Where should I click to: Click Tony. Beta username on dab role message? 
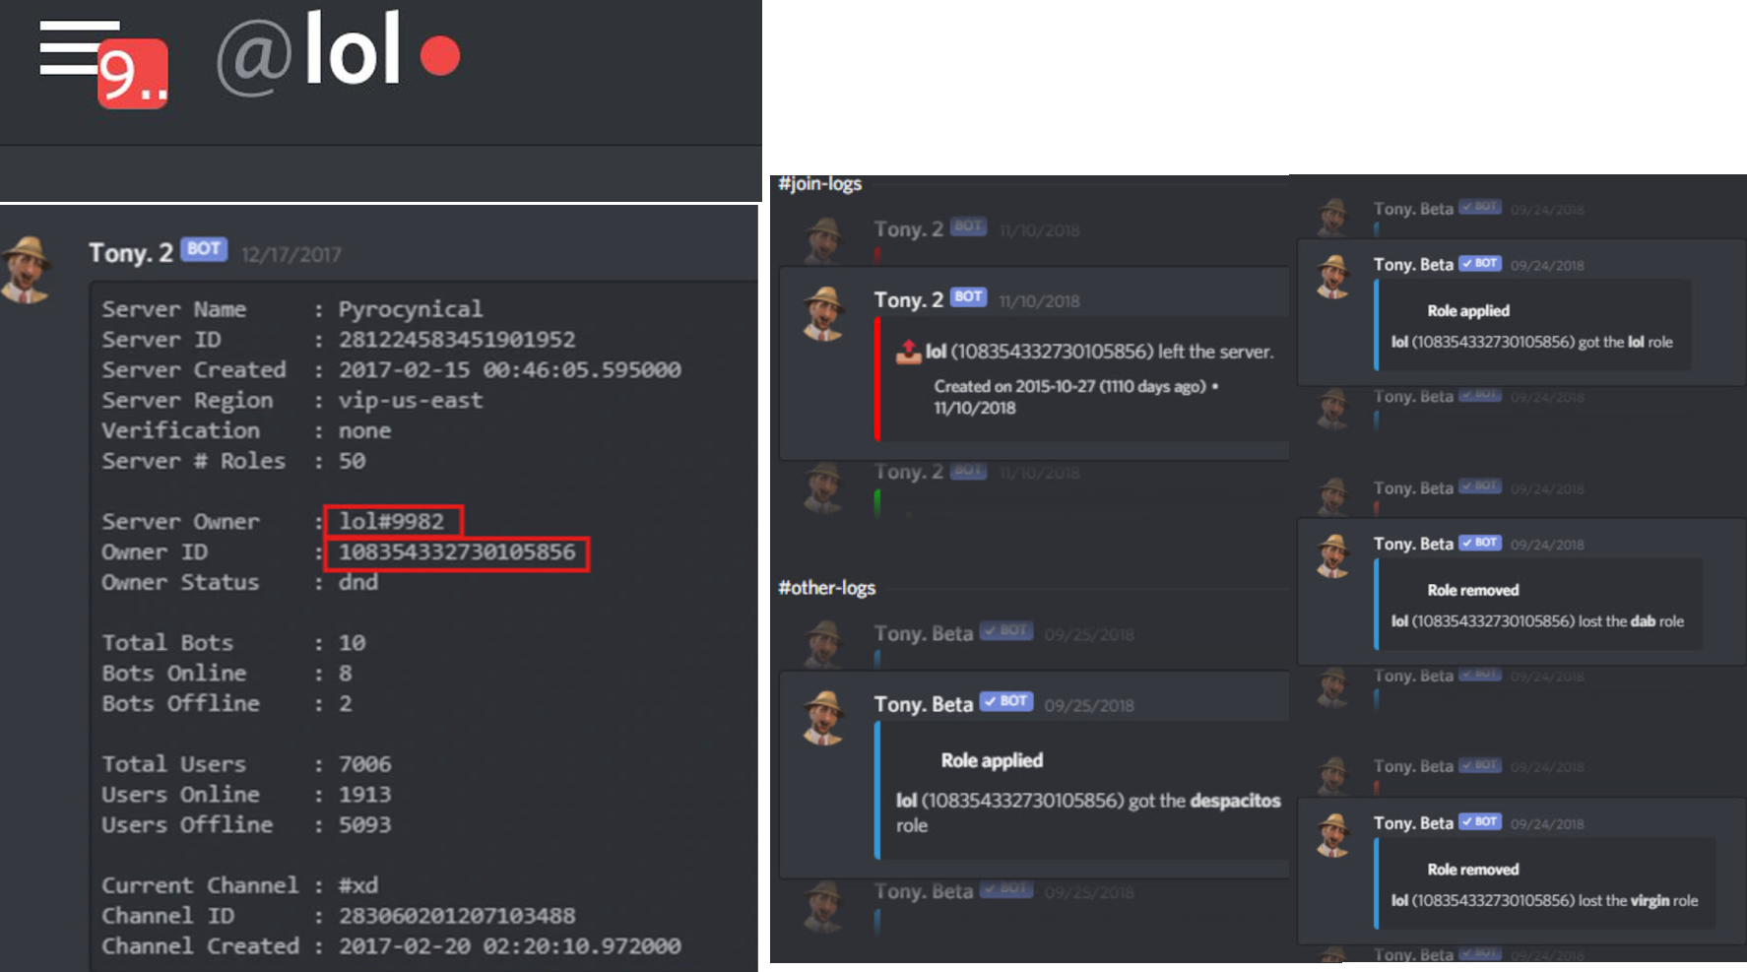point(1413,544)
